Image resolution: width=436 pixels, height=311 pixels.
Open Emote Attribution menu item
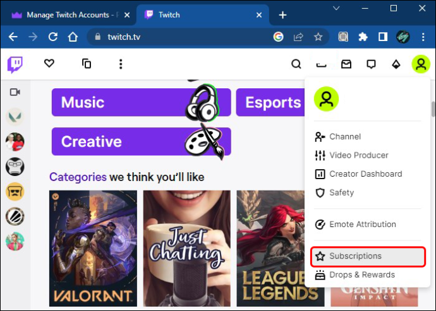[367, 224]
